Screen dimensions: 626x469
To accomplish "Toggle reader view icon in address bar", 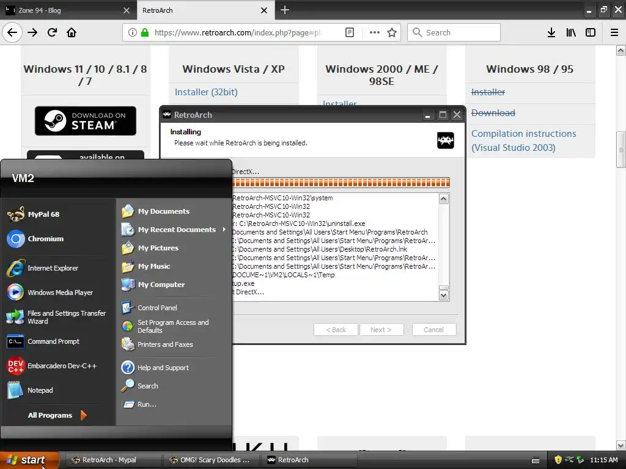I will pos(350,32).
